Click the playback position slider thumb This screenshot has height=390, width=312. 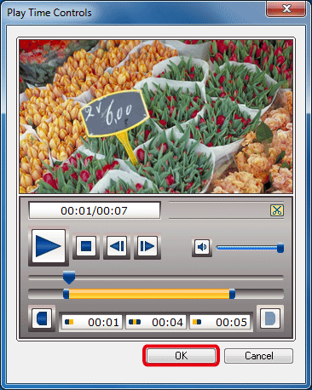pyautogui.click(x=69, y=278)
